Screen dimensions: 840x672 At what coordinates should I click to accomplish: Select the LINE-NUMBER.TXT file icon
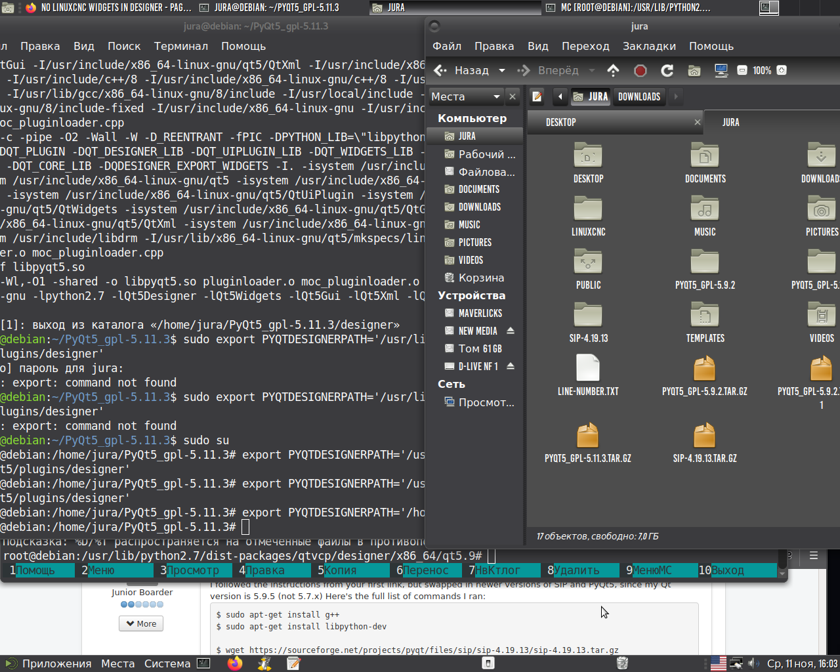pyautogui.click(x=588, y=368)
